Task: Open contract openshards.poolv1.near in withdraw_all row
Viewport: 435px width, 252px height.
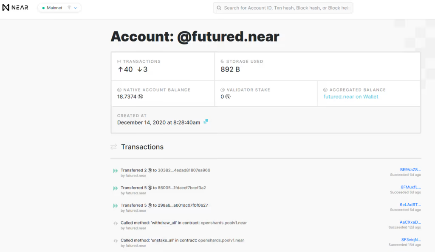Action: (x=223, y=223)
